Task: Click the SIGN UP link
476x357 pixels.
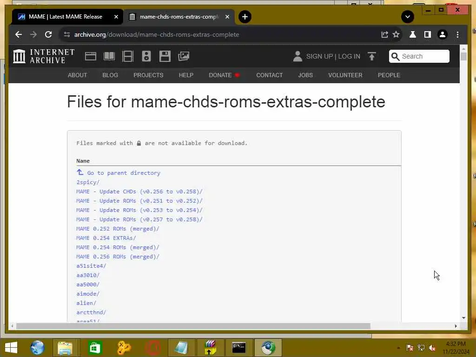Action: pyautogui.click(x=319, y=56)
